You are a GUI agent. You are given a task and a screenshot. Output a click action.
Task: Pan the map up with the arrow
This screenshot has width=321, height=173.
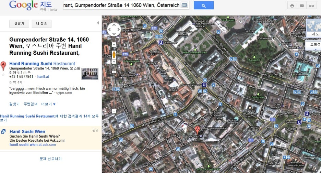[x=114, y=25]
